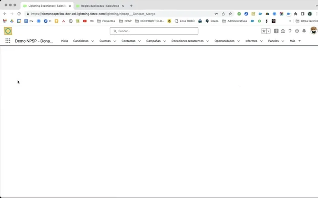Close the Lightning Experience browser tab

click(70, 6)
